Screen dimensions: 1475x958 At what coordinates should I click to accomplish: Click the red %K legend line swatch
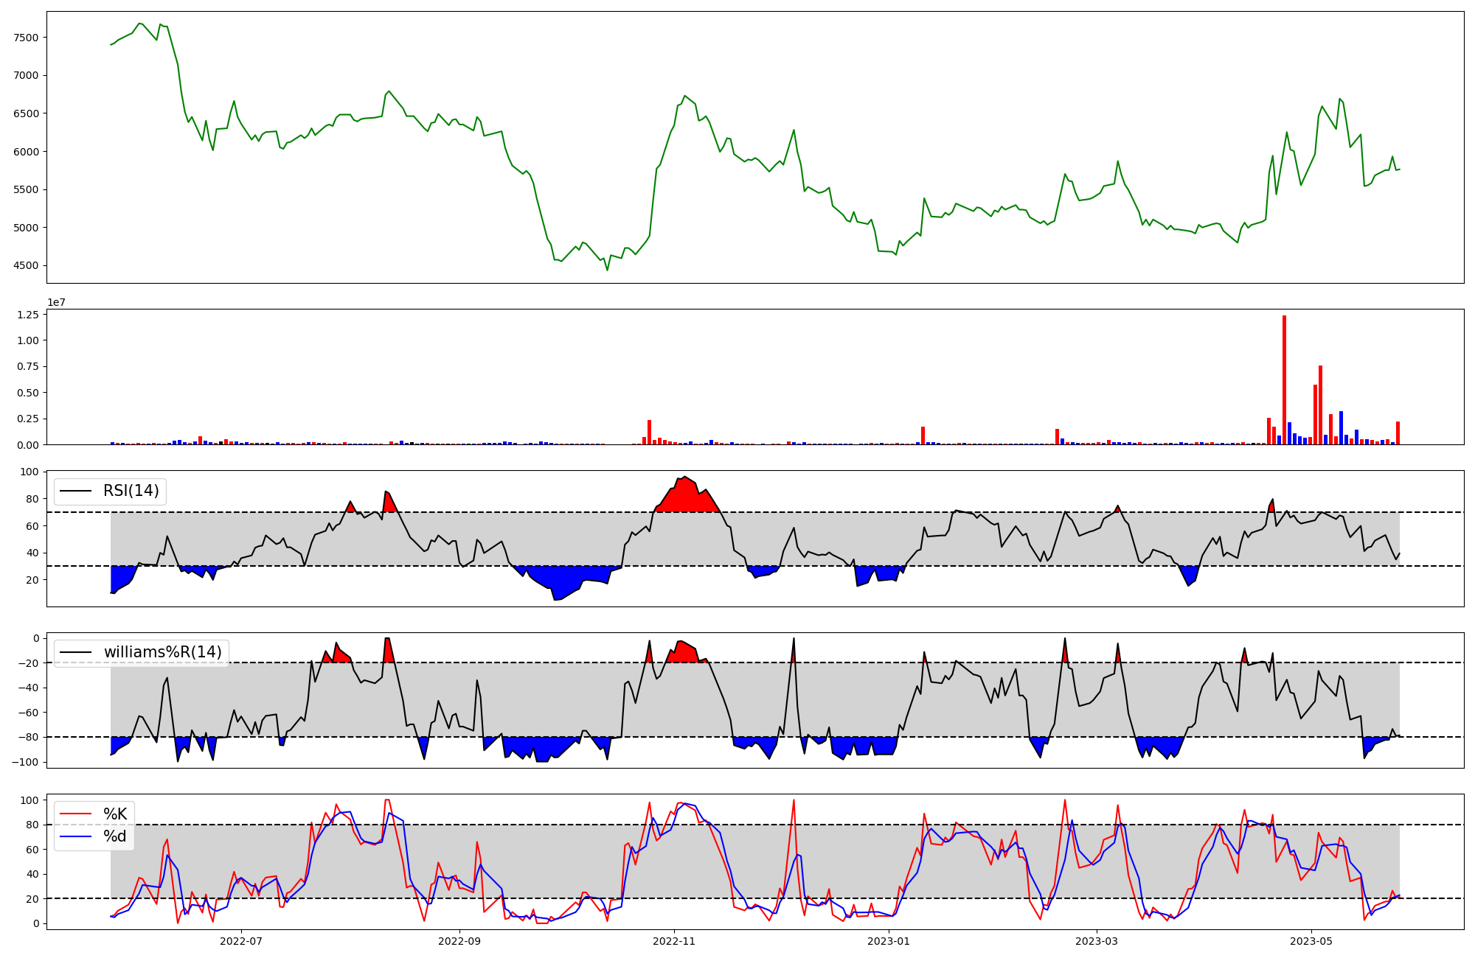point(75,814)
